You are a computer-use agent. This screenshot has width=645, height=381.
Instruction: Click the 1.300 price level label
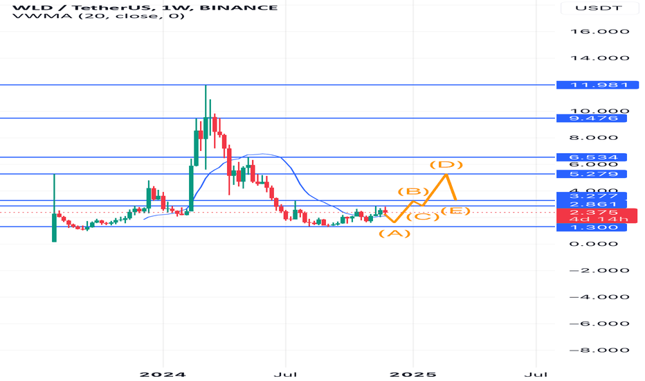click(592, 227)
